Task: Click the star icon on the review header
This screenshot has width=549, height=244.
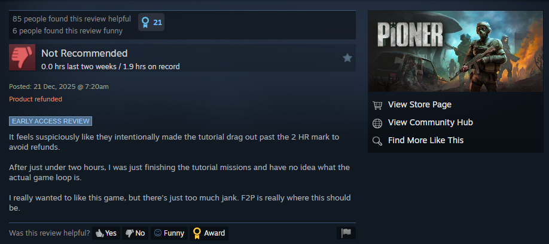Action: pyautogui.click(x=347, y=58)
